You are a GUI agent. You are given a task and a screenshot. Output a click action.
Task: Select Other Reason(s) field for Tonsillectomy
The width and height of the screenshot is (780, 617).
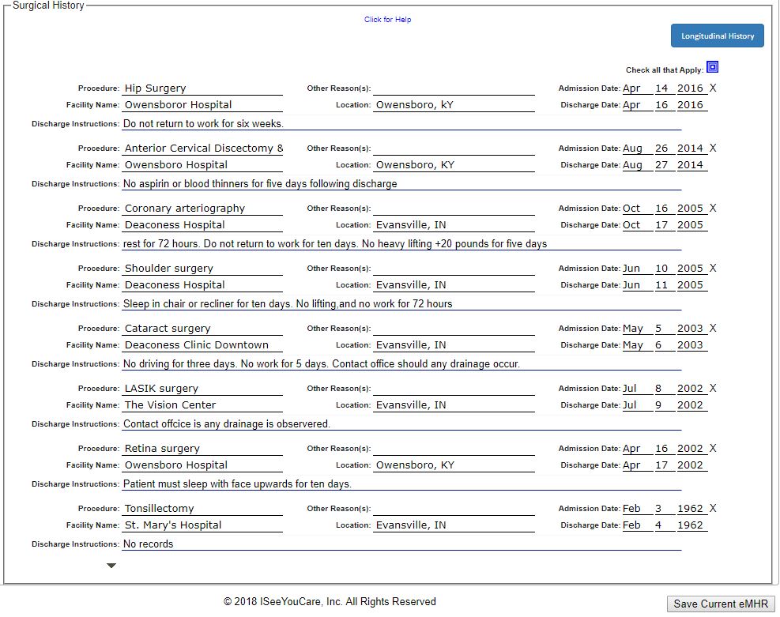pyautogui.click(x=454, y=508)
